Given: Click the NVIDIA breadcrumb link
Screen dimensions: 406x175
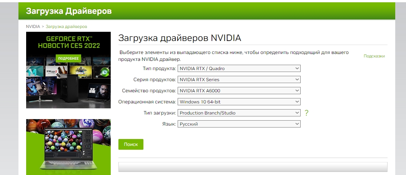Looking at the screenshot, I should pyautogui.click(x=33, y=26).
